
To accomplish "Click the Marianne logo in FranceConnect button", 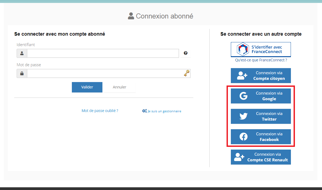I will (x=243, y=49).
